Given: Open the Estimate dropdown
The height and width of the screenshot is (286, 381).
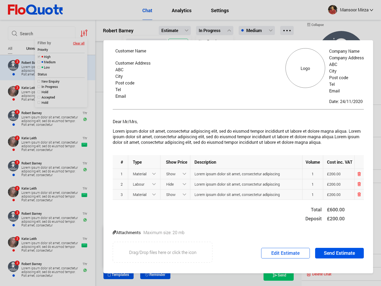Looking at the screenshot, I should coord(175,30).
